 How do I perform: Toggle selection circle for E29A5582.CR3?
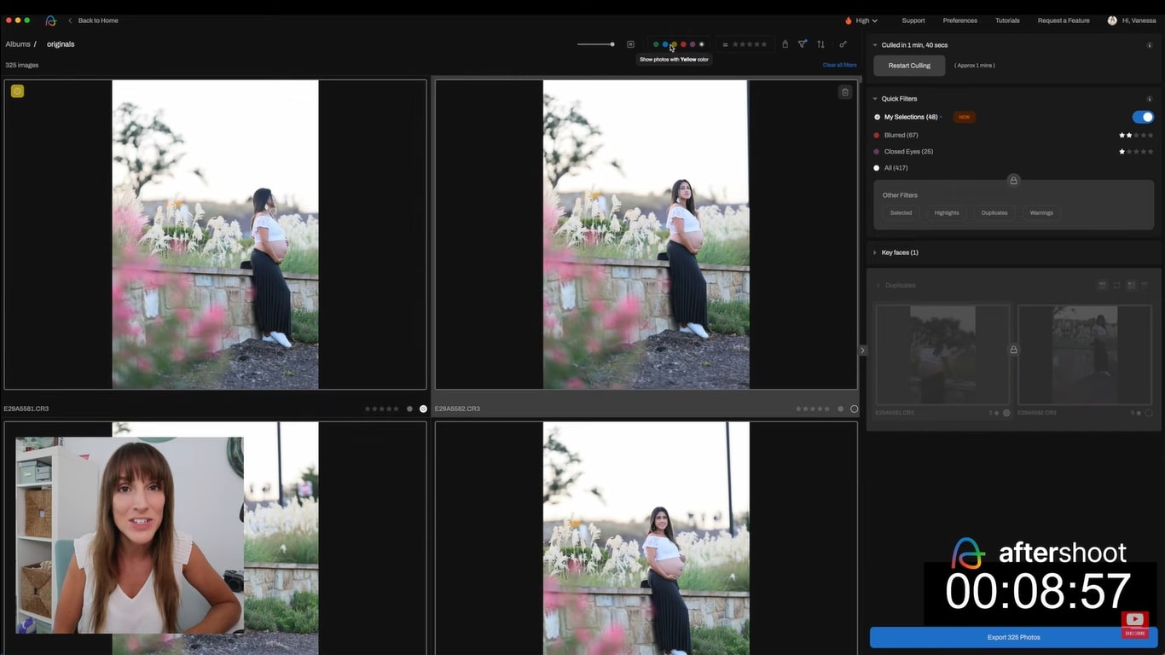pyautogui.click(x=854, y=409)
